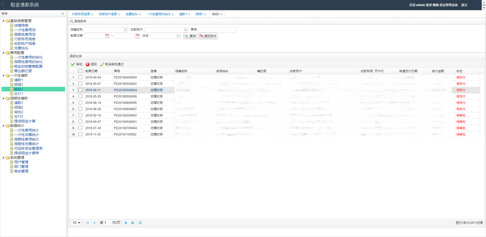486x237 pixels.
Task: Open the start date calendar picker
Action: point(107,36)
